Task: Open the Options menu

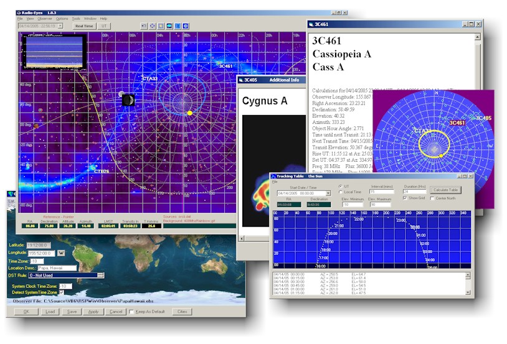Action: 62,19
